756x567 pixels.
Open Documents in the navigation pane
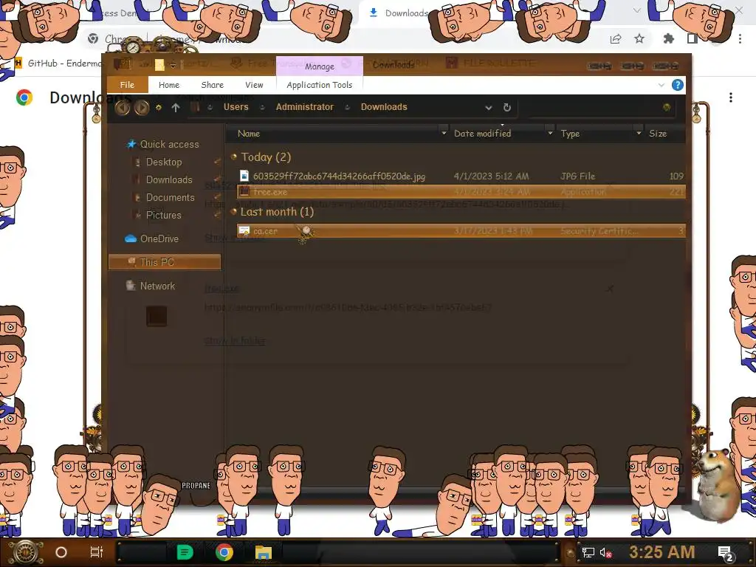click(x=171, y=198)
